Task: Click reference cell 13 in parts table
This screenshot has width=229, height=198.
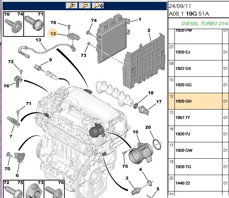Action: coord(172,118)
